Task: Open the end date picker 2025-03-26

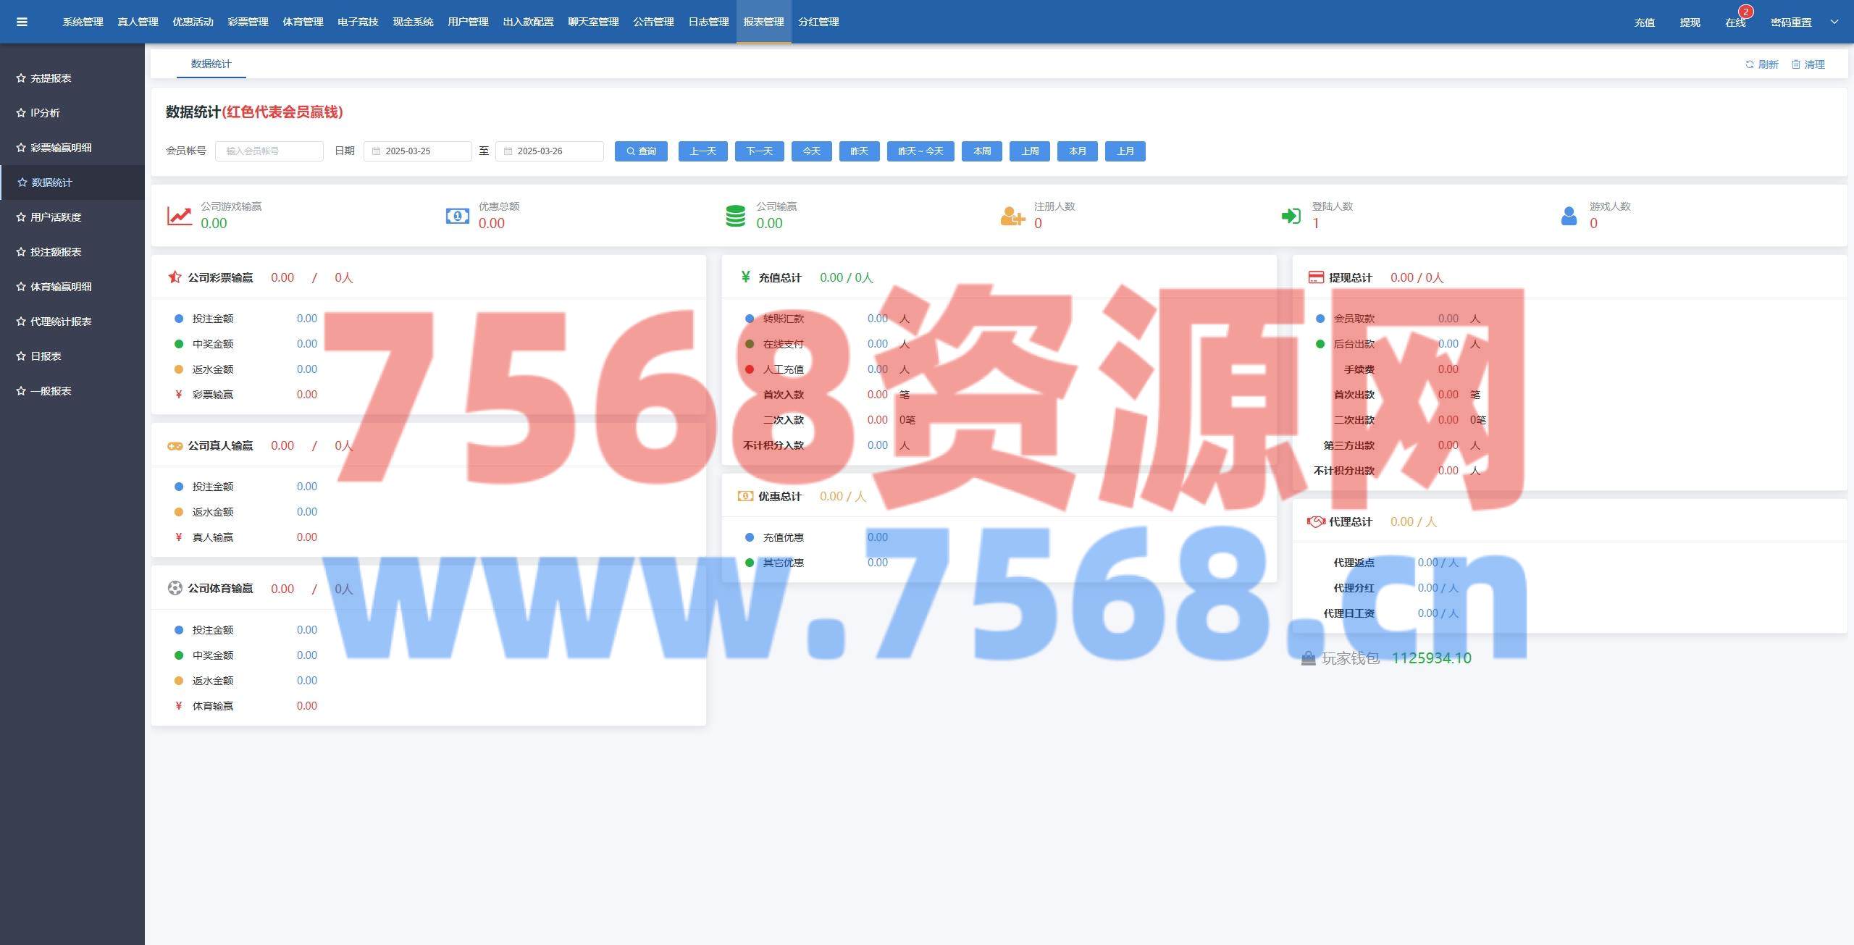Action: (x=549, y=151)
